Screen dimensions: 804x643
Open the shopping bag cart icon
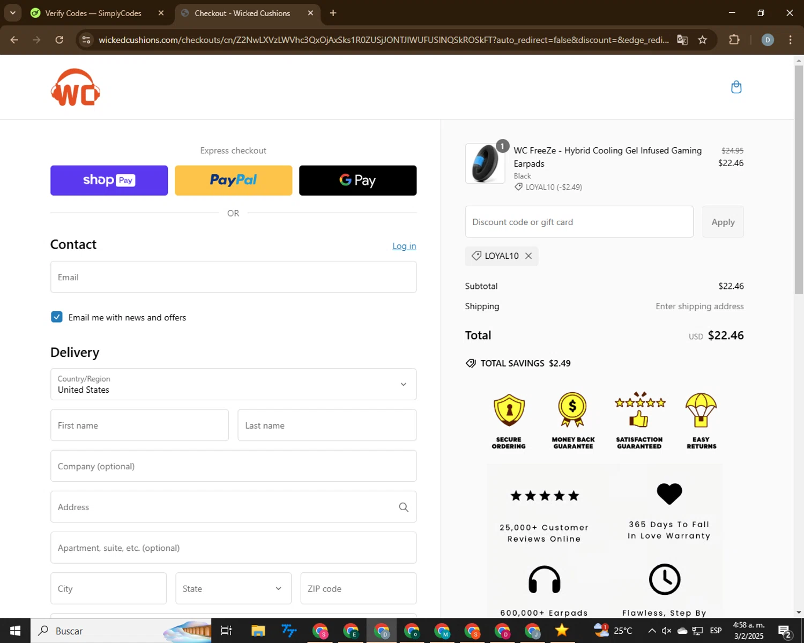pos(736,87)
